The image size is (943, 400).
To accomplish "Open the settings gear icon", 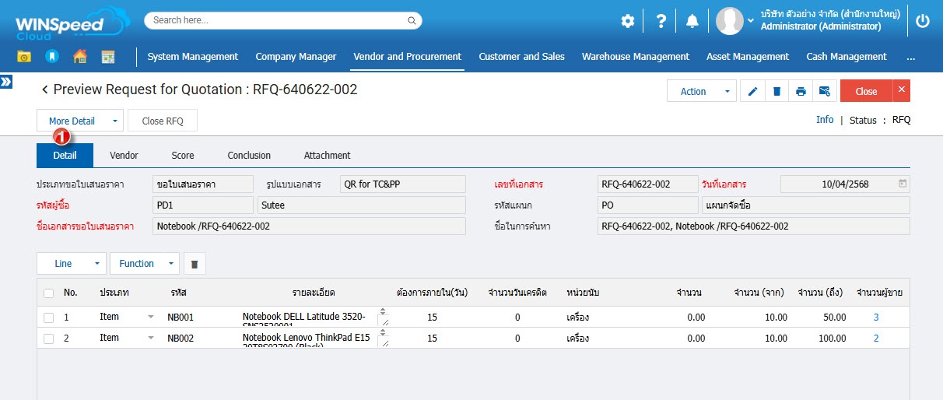I will point(628,21).
